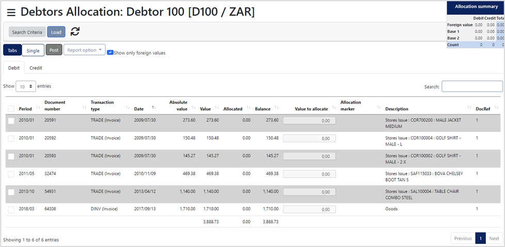Viewport: 505px width, 247px height.
Task: Sort by DocRef column arrows
Action: (496, 107)
